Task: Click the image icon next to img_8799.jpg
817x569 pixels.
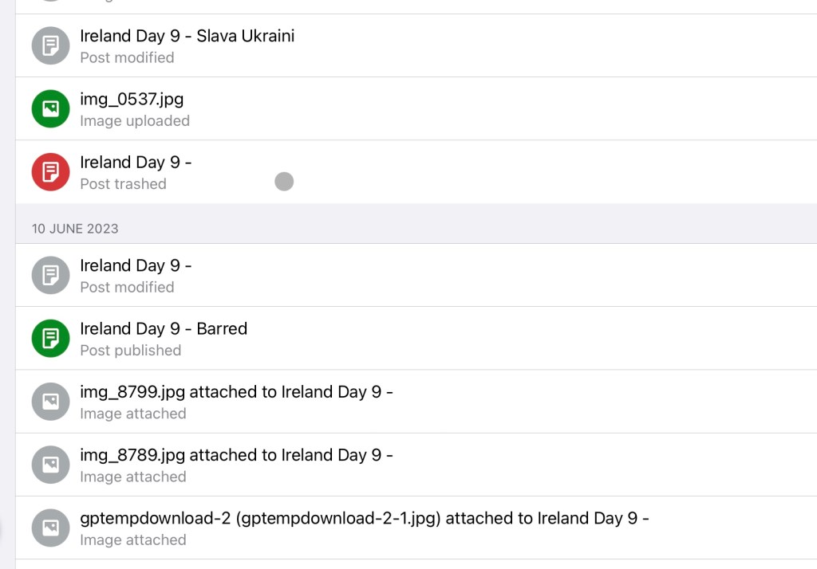Action: 50,402
